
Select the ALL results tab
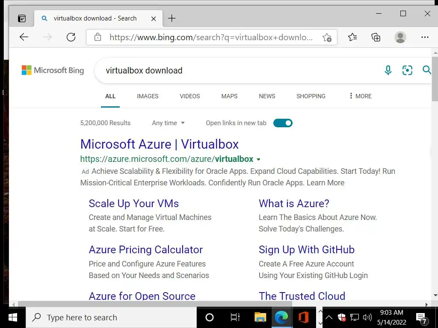click(110, 96)
